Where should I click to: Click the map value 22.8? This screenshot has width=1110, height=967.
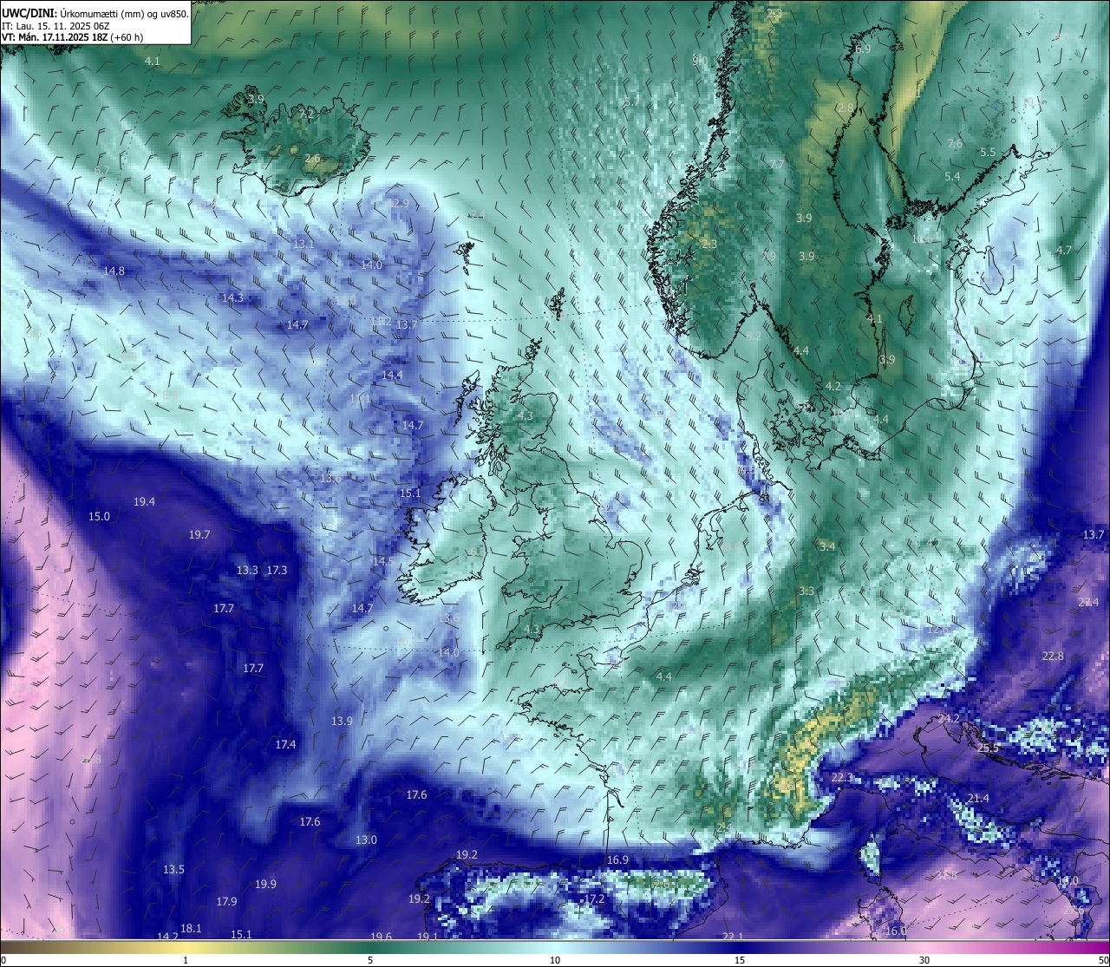pyautogui.click(x=1053, y=656)
